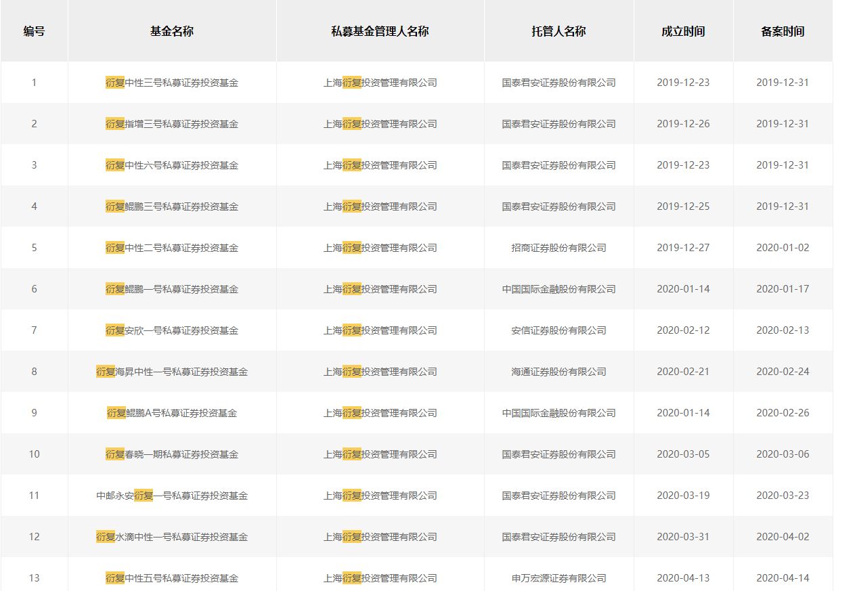Click the 成立时间 column header
Screen dimensions: 857x591
coord(683,31)
